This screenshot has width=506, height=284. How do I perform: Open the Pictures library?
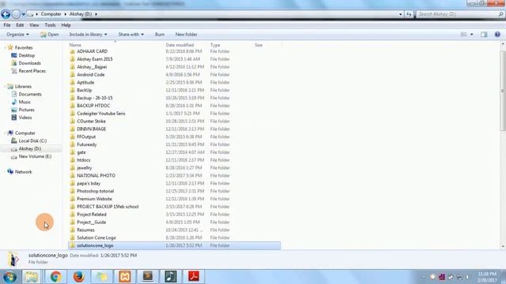coord(26,110)
